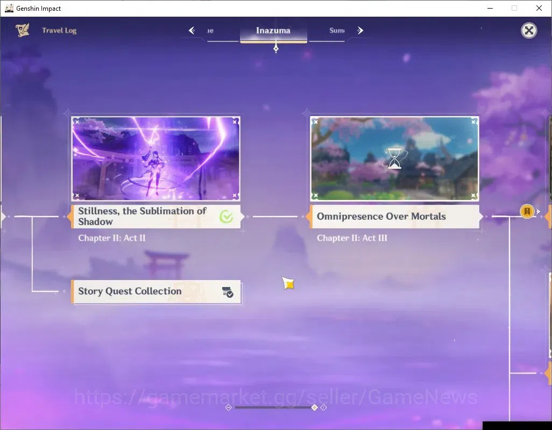Click the Travel Log scroll icon
The width and height of the screenshot is (552, 430).
[x=22, y=30]
